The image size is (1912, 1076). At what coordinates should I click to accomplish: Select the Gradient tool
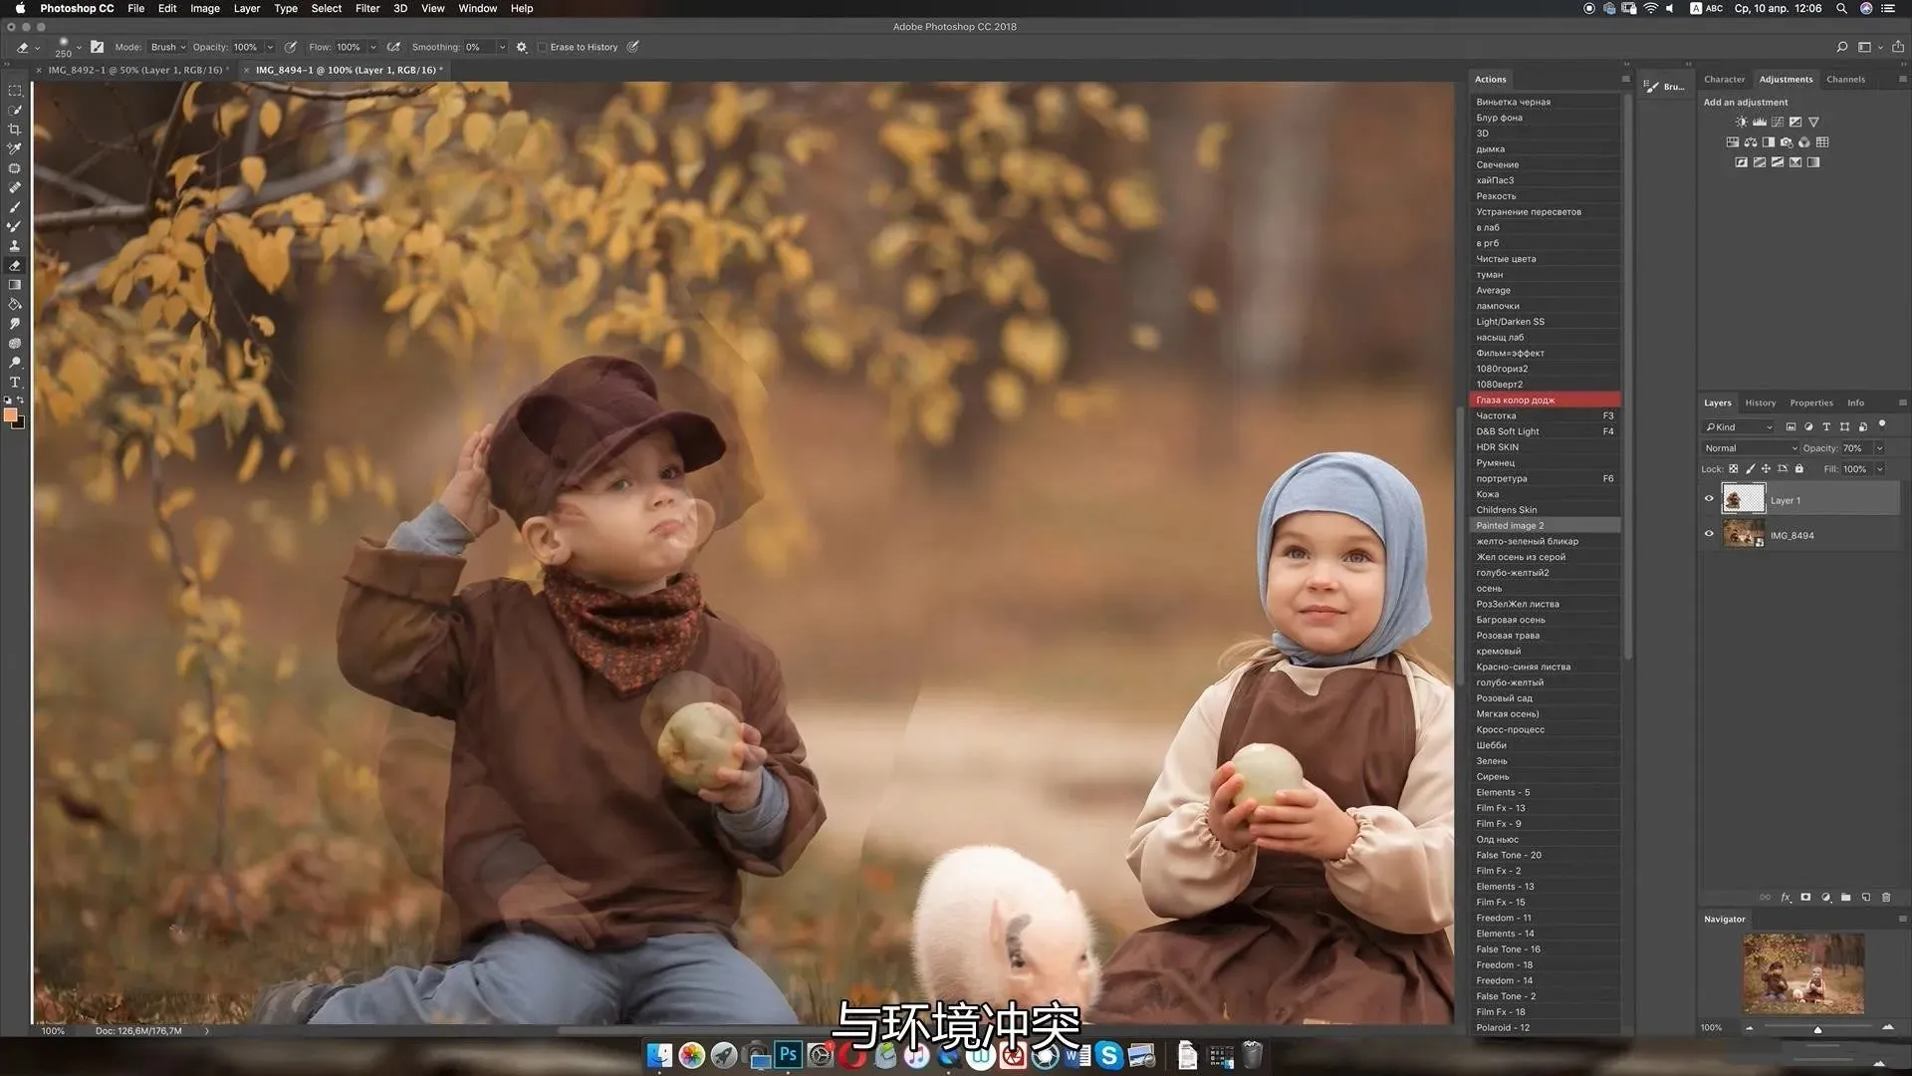click(x=15, y=285)
